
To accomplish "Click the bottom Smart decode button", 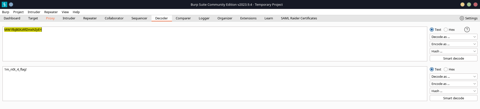I will coord(453,98).
